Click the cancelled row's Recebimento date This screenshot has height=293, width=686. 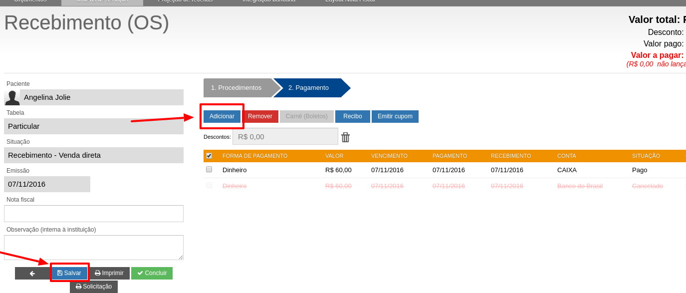(507, 186)
